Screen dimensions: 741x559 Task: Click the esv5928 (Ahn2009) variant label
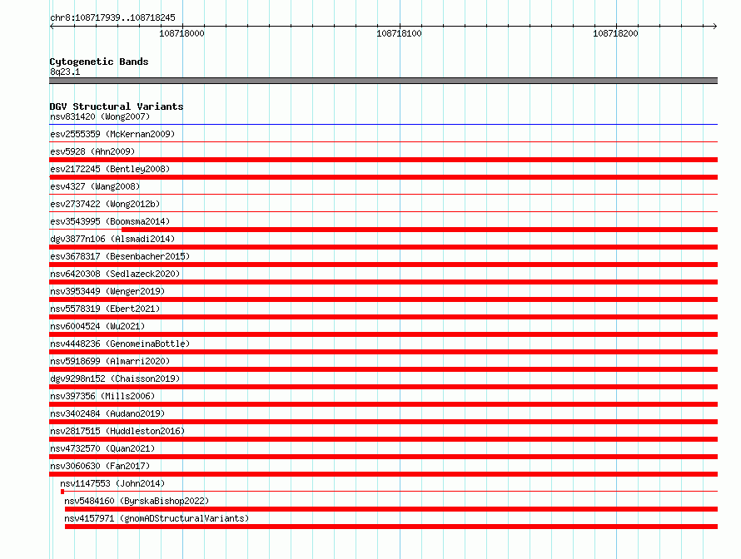tap(92, 151)
